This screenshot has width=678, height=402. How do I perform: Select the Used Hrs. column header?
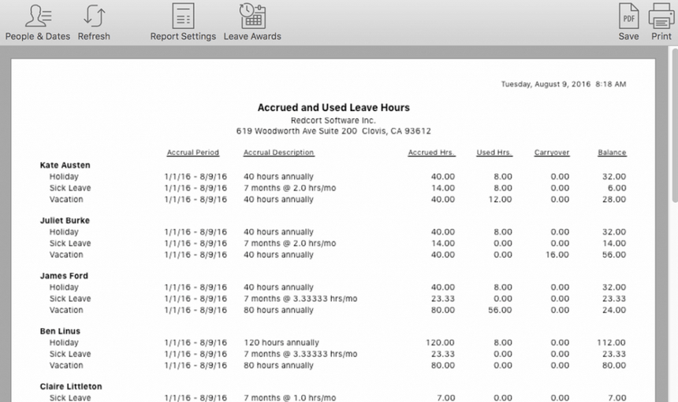coord(494,153)
